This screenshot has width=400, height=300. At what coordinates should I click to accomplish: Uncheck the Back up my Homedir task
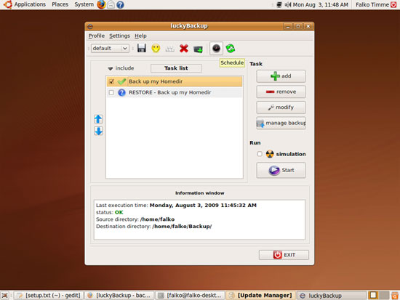111,81
